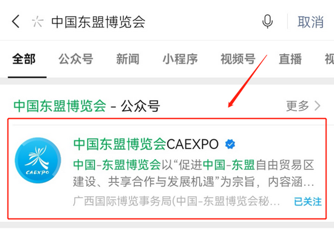Select the 小程序 tab
This screenshot has width=334, height=231.
[180, 59]
